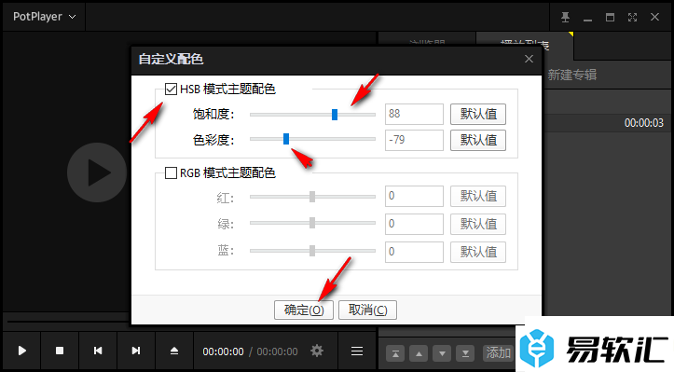Switch to the browser tab beside 播放列表

click(427, 45)
